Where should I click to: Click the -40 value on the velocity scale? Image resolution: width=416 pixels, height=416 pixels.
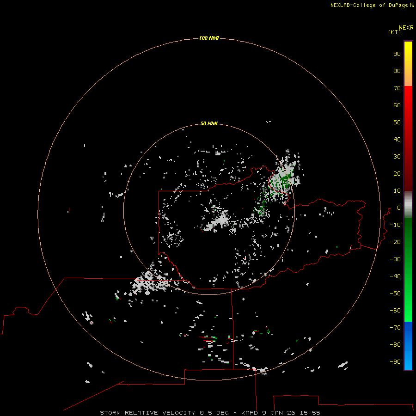pyautogui.click(x=395, y=276)
